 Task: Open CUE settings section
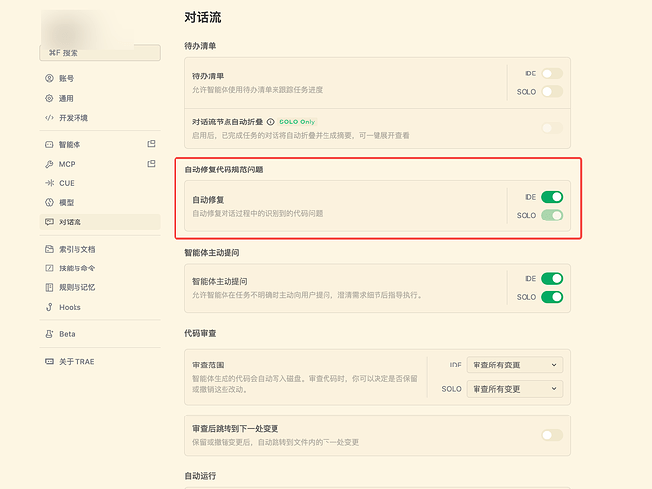100,183
